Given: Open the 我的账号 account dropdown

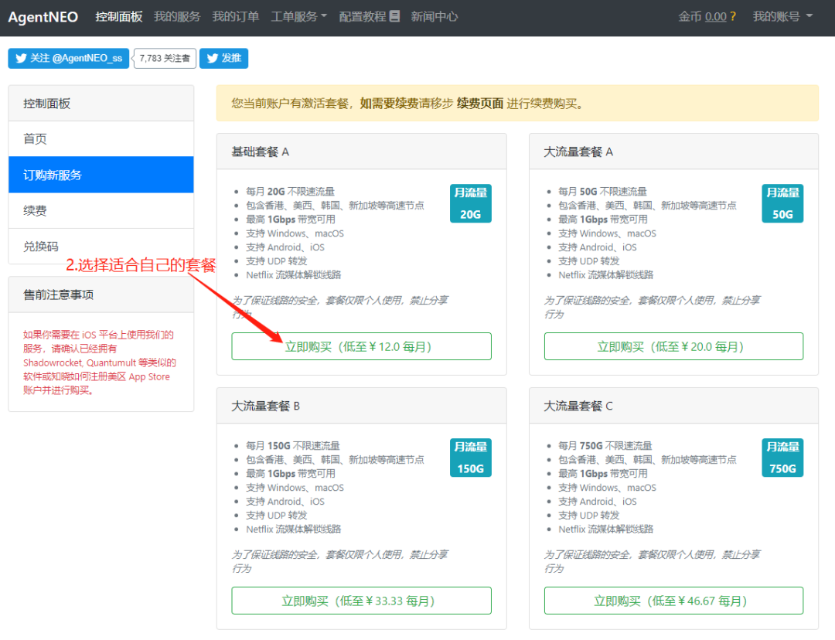Looking at the screenshot, I should (x=782, y=16).
